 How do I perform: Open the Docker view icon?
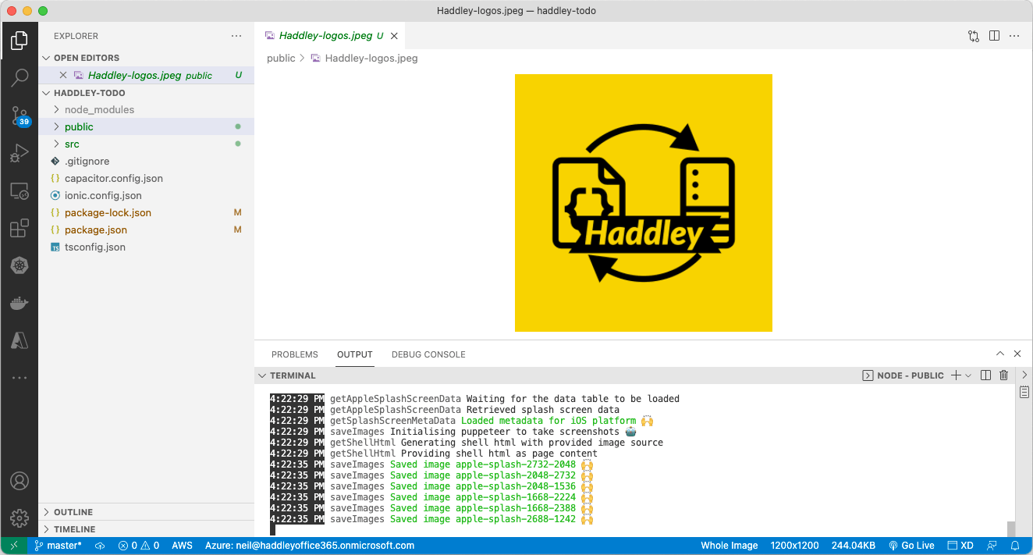[x=20, y=303]
